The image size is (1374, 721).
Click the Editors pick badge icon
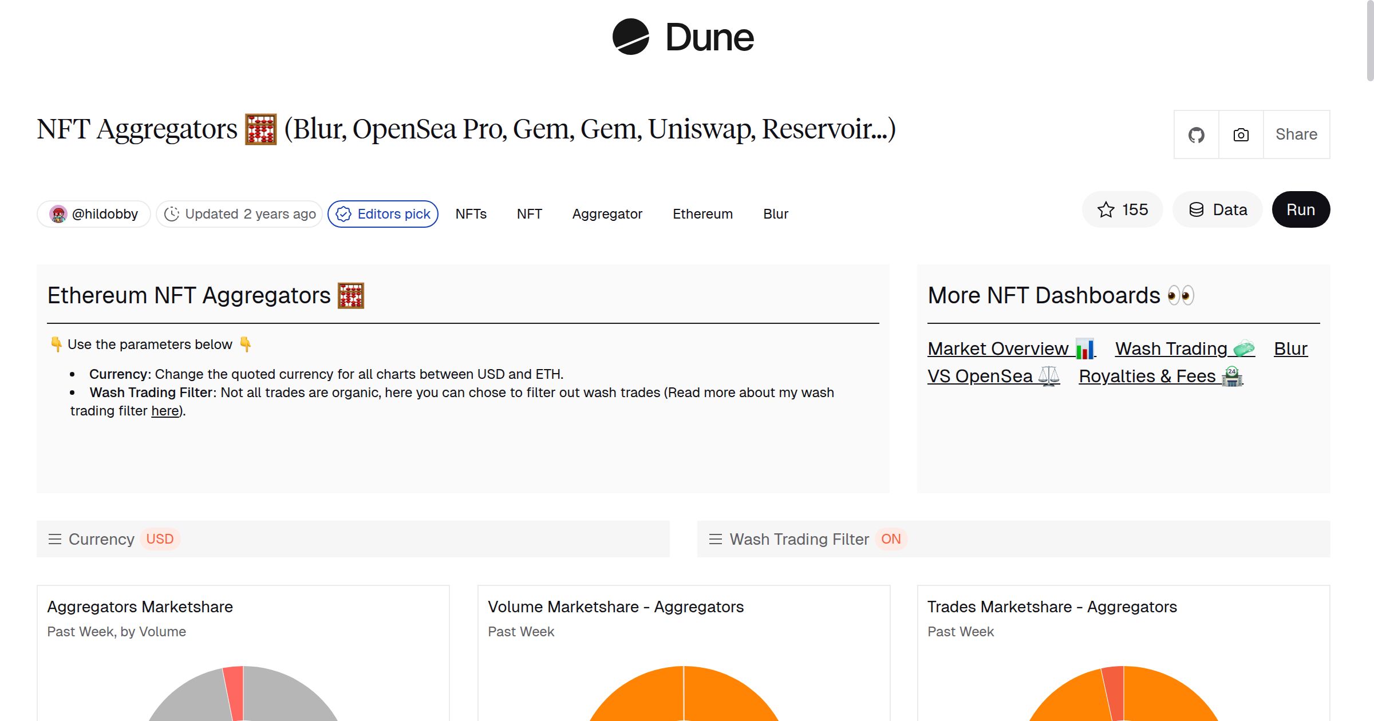click(x=343, y=213)
